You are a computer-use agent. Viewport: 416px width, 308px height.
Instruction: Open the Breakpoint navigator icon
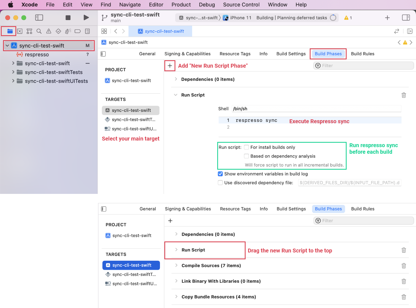(78, 31)
